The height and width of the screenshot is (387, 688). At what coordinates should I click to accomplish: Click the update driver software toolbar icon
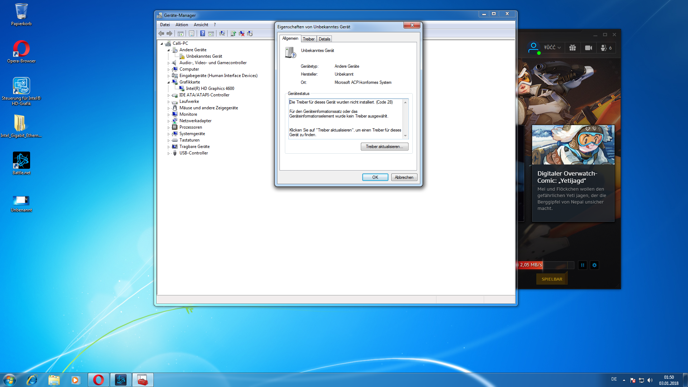(233, 34)
